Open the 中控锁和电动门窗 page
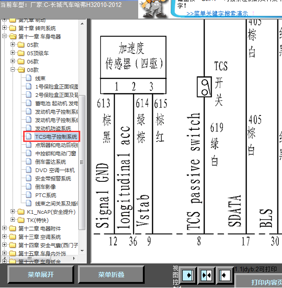The image size is (282, 288). tap(56, 154)
